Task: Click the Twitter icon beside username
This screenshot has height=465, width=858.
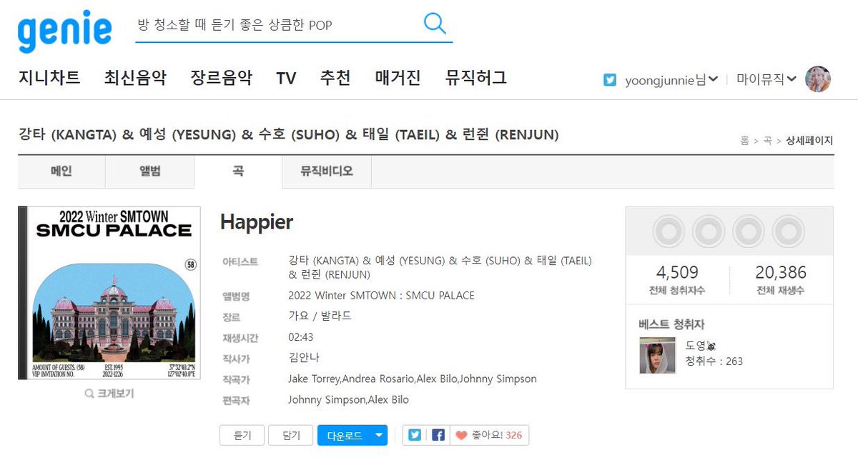Action: click(610, 80)
